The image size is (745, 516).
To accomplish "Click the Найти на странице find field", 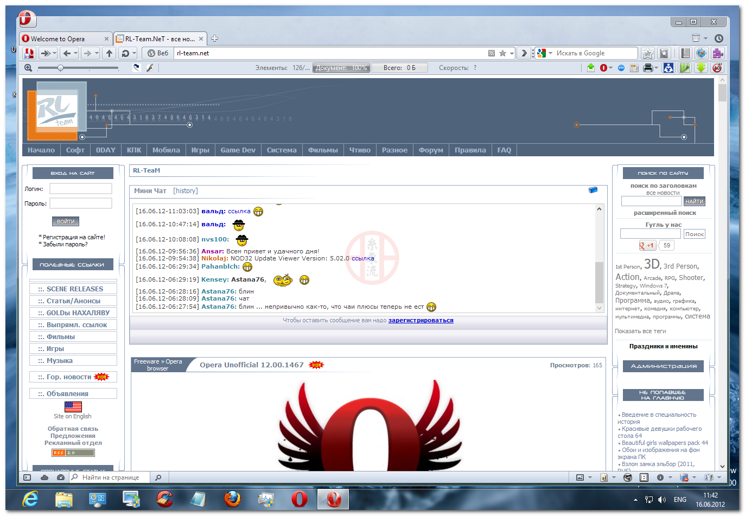I will [x=111, y=477].
